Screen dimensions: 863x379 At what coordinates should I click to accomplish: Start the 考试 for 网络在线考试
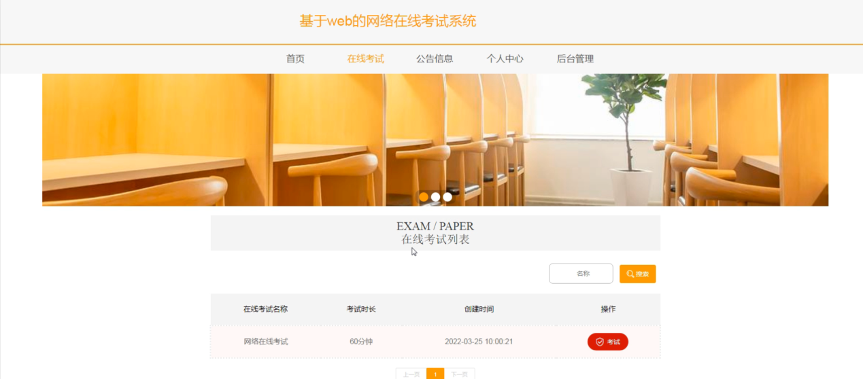[607, 342]
